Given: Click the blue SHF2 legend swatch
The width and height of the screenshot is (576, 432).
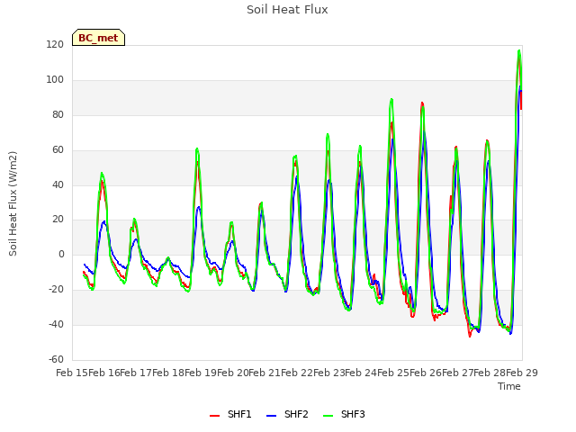Looking at the screenshot, I should pos(271,416).
